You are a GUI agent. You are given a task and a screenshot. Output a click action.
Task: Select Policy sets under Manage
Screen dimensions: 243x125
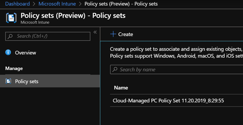(x=27, y=82)
